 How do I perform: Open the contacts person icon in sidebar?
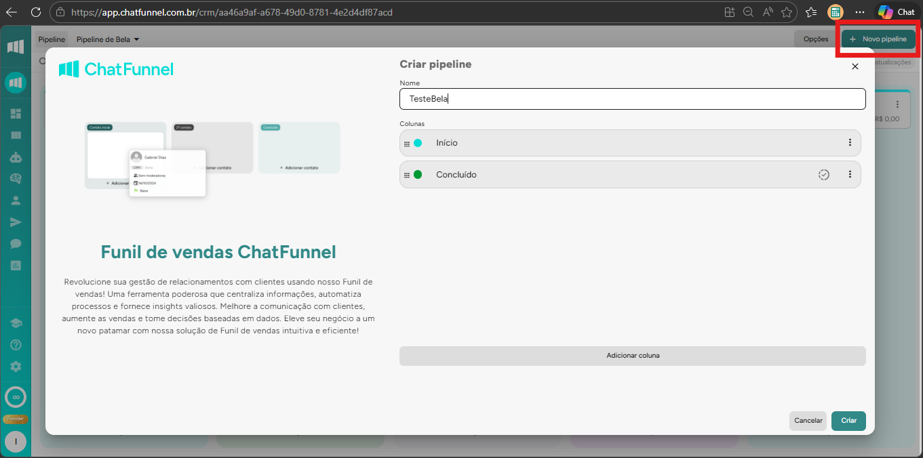pos(16,200)
